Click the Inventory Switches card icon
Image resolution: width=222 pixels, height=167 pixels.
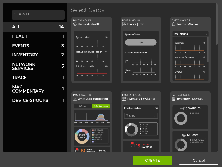pyautogui.click(x=124, y=99)
